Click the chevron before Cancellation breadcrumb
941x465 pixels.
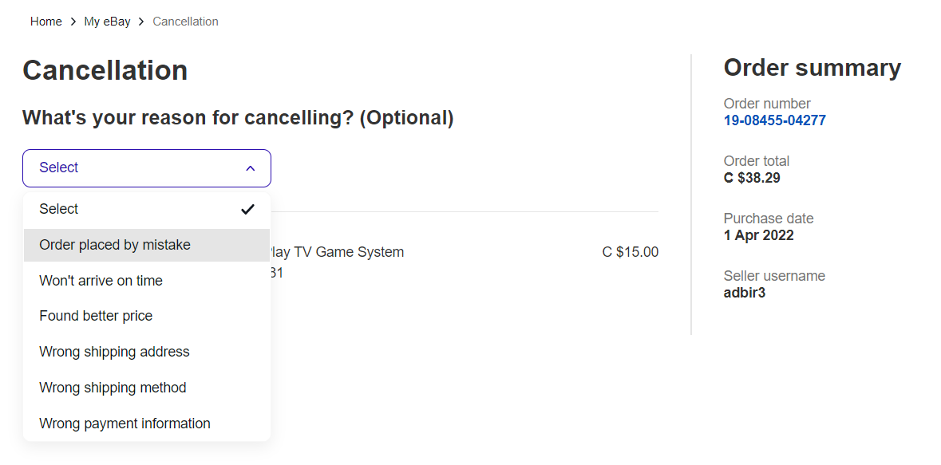coord(141,22)
